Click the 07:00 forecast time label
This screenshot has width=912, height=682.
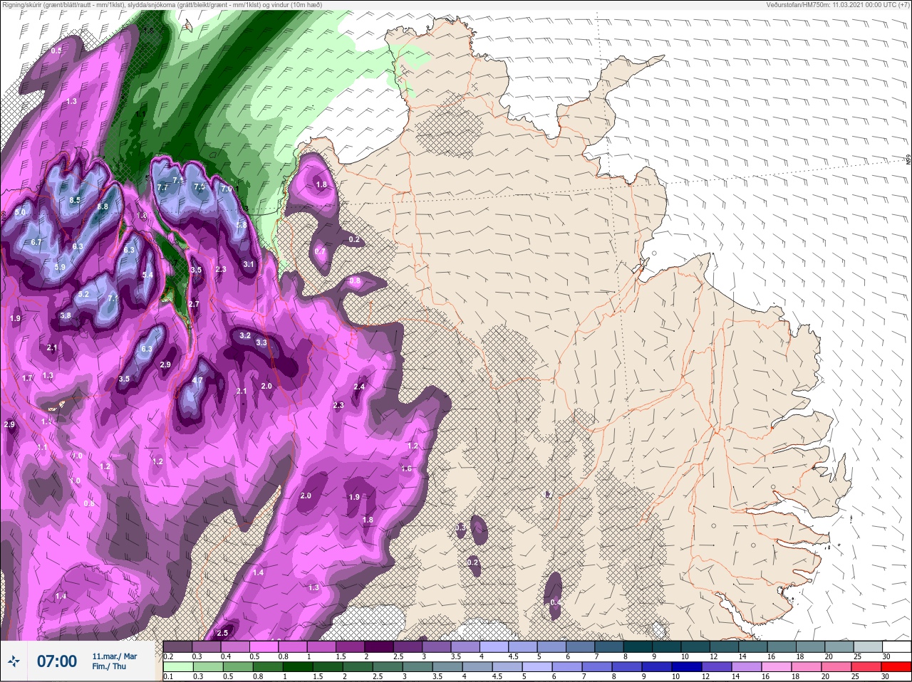coord(57,662)
